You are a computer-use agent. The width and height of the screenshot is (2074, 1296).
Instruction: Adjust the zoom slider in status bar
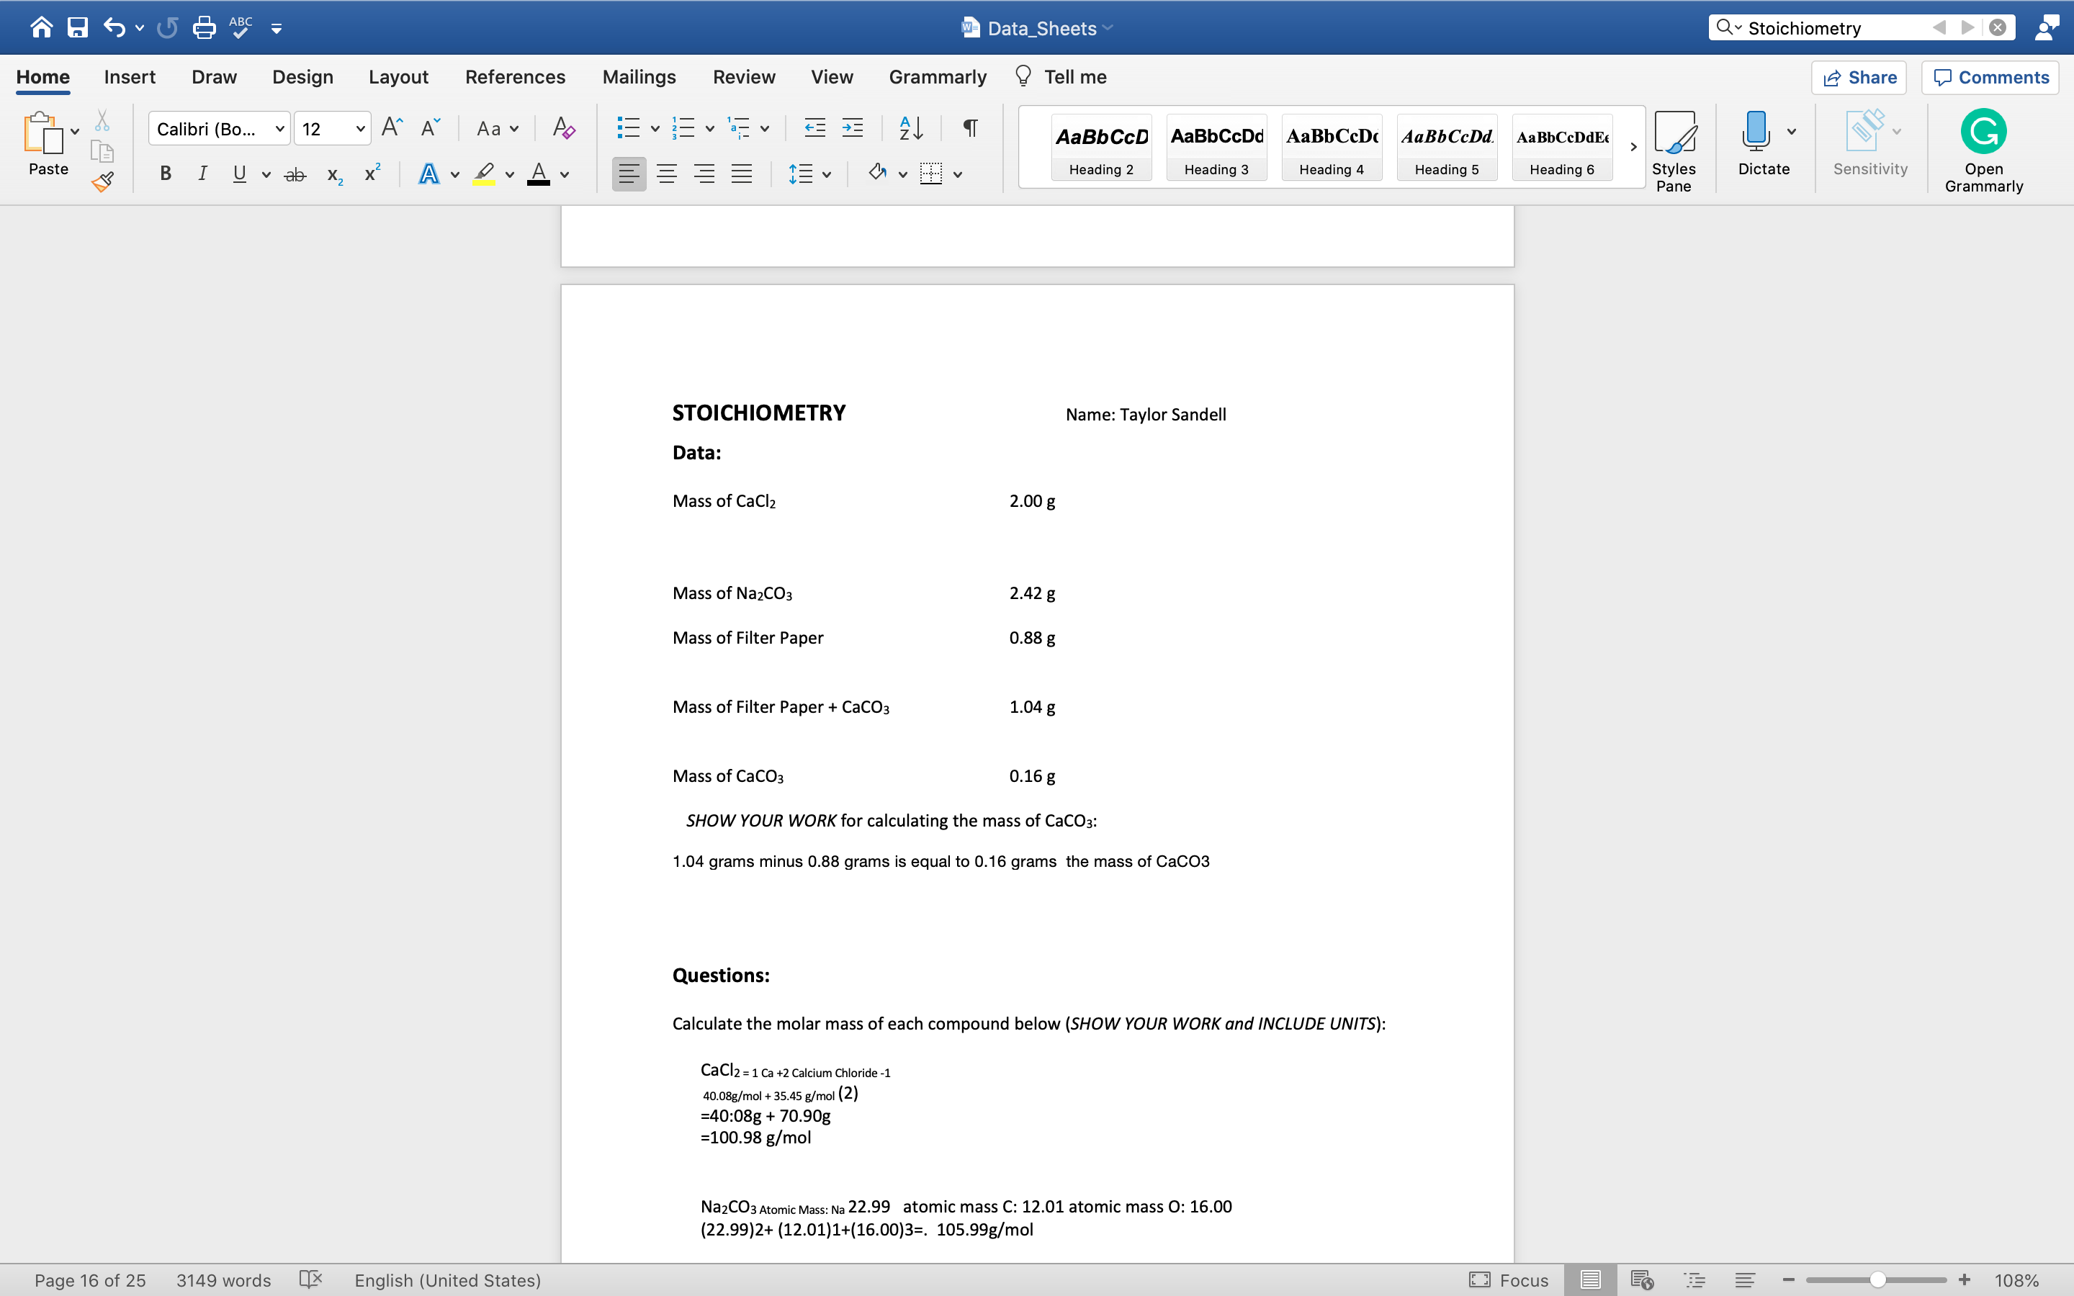[x=1877, y=1279]
